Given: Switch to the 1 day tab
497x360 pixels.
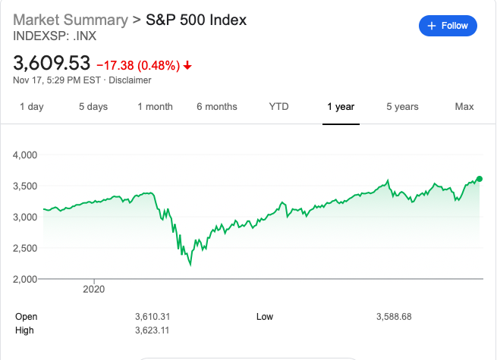Looking at the screenshot, I should click(31, 107).
